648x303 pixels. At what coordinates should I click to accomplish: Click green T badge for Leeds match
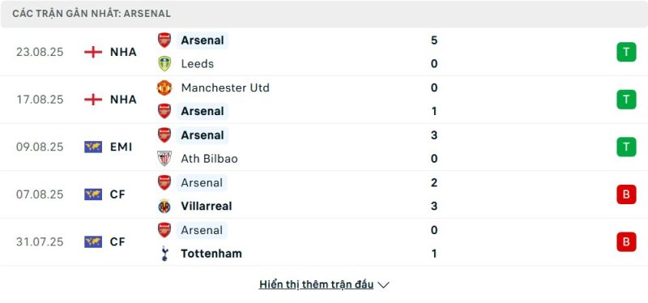pyautogui.click(x=626, y=52)
